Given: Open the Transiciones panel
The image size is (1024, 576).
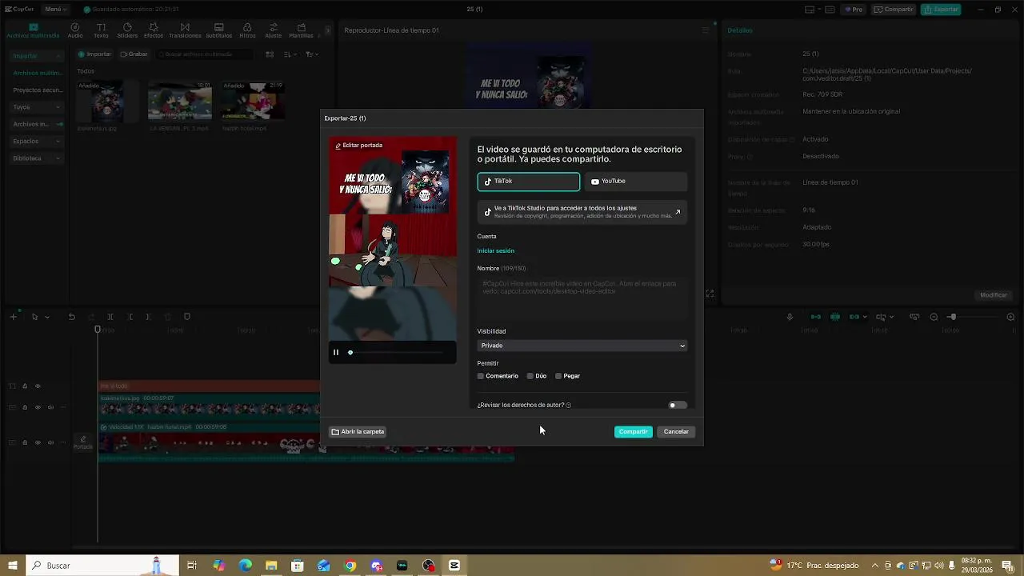Looking at the screenshot, I should (185, 30).
